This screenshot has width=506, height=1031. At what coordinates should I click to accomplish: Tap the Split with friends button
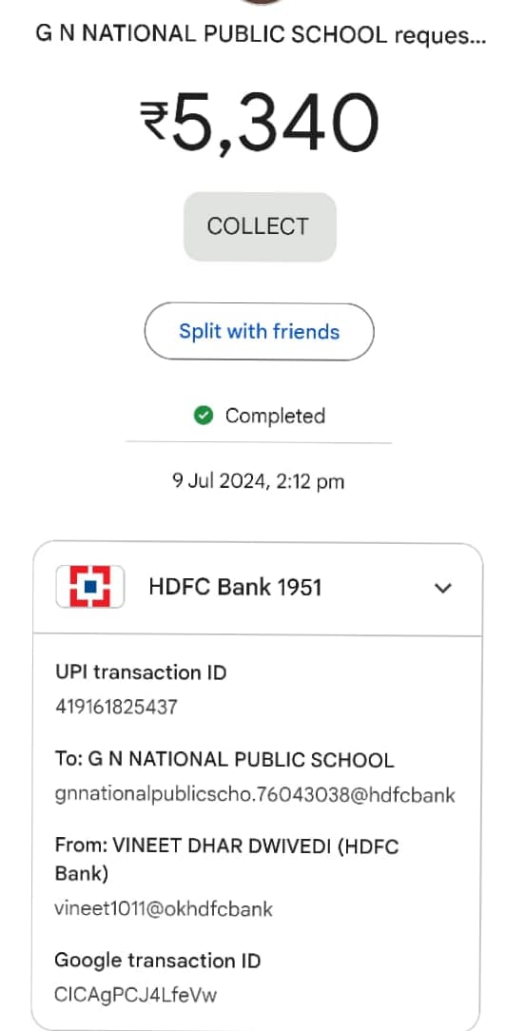(x=259, y=331)
